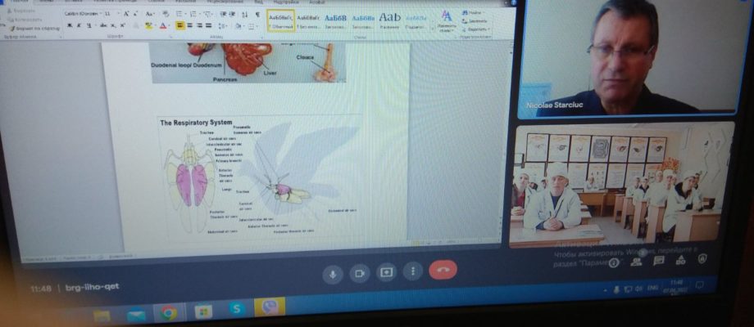Open the chat messages panel

(658, 261)
